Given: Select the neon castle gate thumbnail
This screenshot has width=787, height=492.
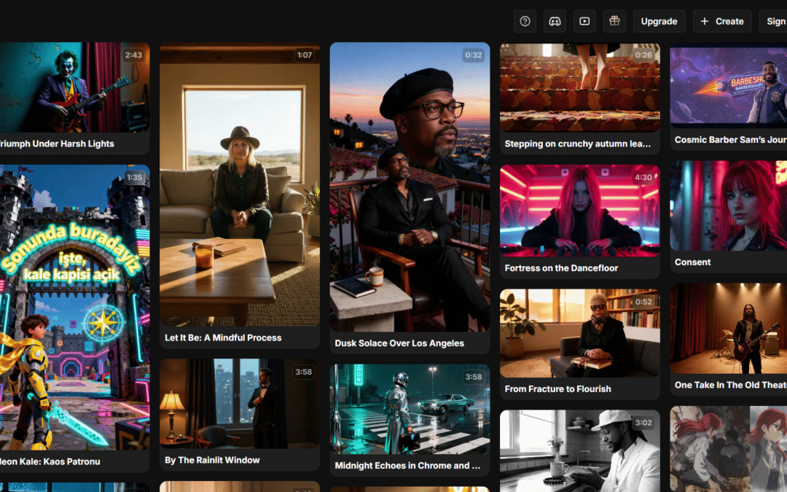Looking at the screenshot, I should (x=74, y=306).
